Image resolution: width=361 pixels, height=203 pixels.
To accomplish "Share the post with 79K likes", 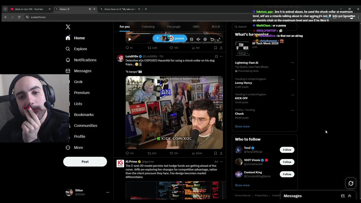I will tap(221, 48).
